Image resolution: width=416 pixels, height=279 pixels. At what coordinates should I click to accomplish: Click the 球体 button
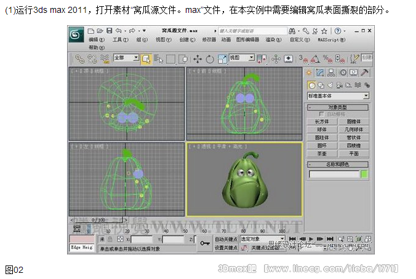[322, 130]
